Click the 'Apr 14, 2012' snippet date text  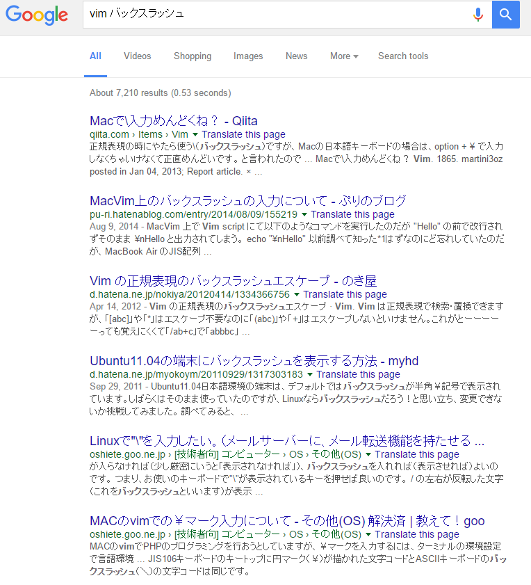pyautogui.click(x=115, y=307)
